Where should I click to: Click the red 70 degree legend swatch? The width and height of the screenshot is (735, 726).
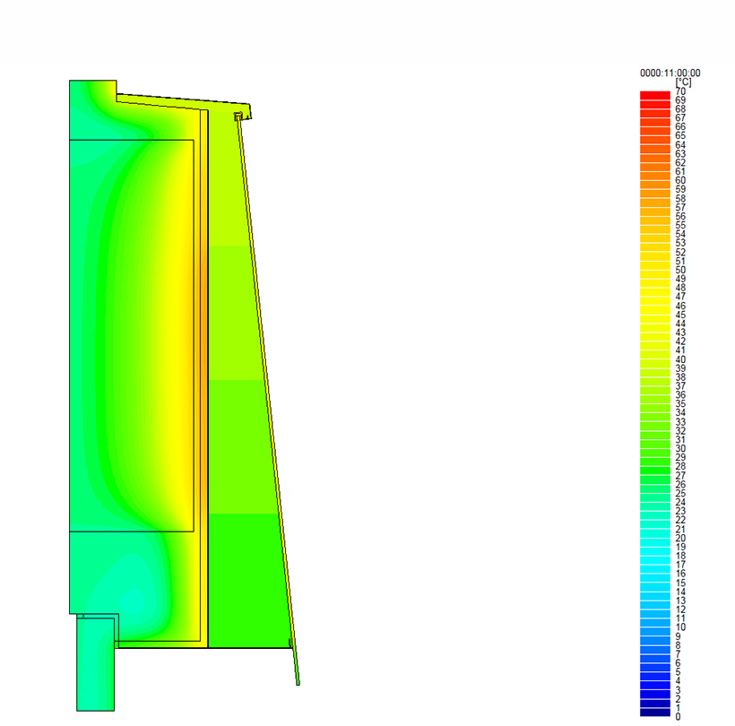click(x=656, y=94)
